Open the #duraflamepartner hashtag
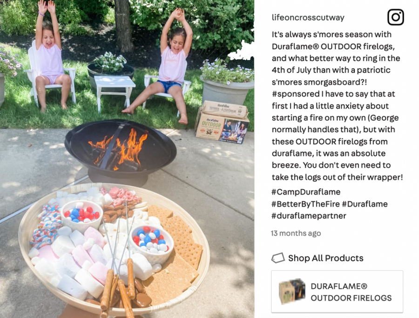Screen dimensions: 419x318 coord(309,216)
